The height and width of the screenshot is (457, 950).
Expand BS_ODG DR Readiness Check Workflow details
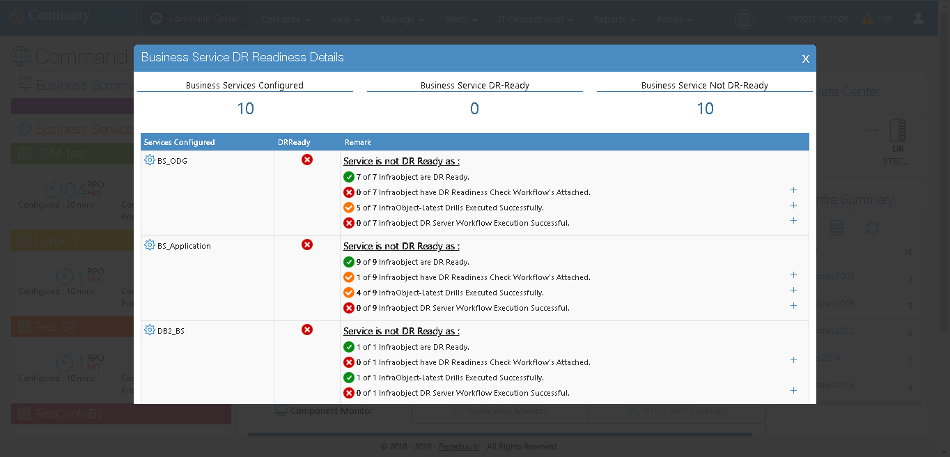pyautogui.click(x=793, y=190)
